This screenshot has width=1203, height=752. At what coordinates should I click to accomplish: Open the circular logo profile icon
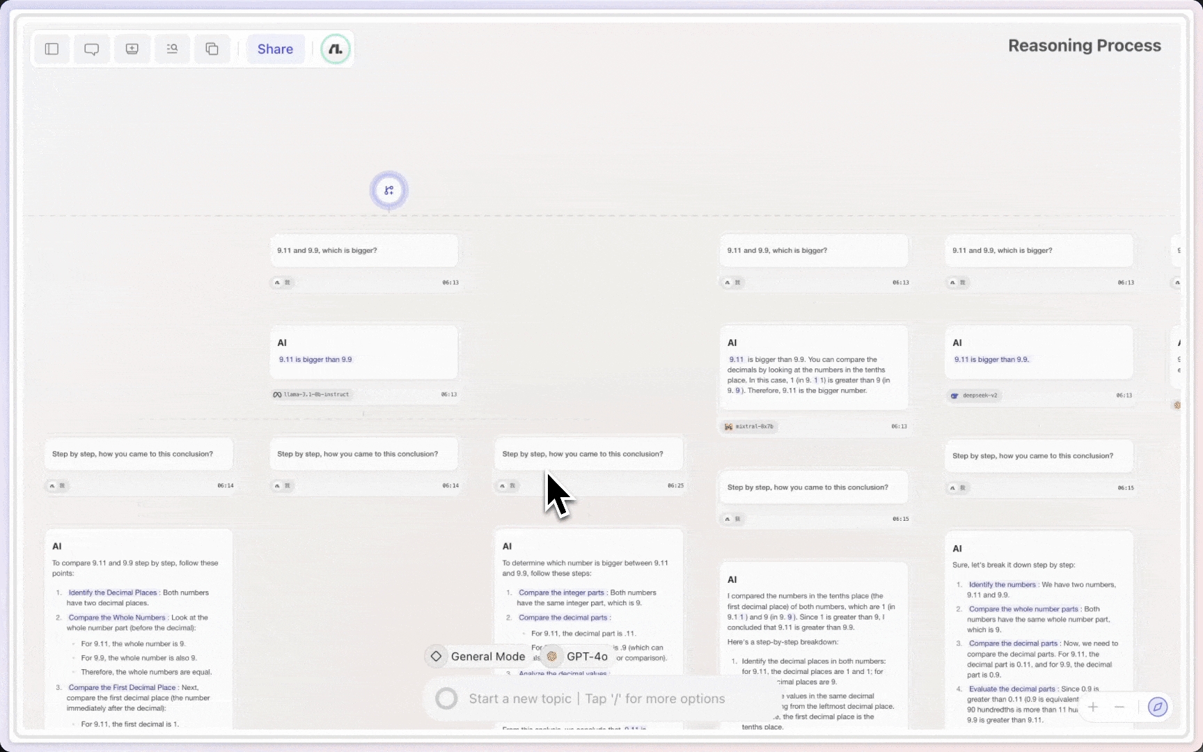(x=336, y=49)
